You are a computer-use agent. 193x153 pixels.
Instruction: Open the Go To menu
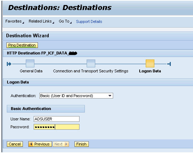(x=65, y=21)
